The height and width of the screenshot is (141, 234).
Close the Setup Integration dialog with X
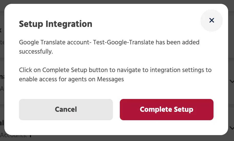pos(211,20)
